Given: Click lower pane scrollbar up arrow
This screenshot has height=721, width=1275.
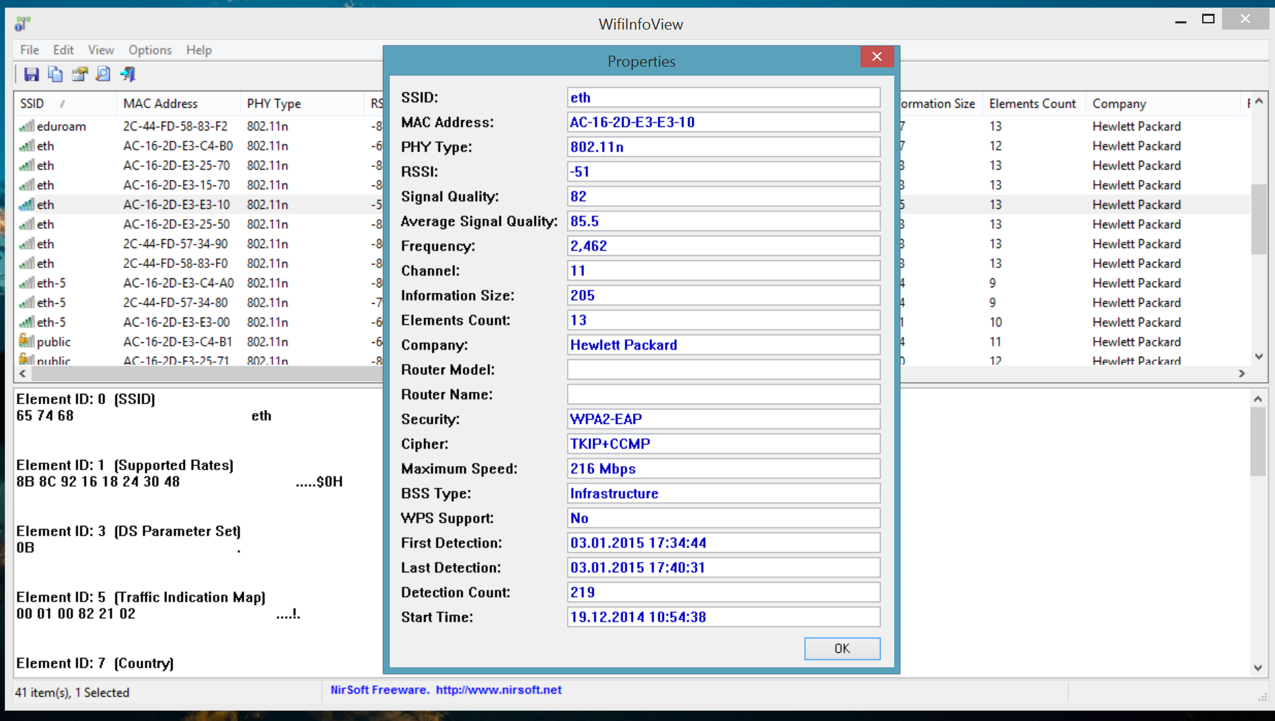Looking at the screenshot, I should coord(1258,399).
